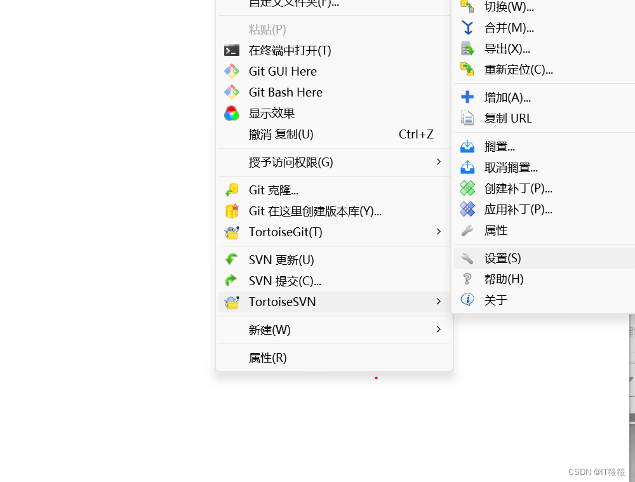
Task: Click the 取消搁置... label
Action: (511, 168)
